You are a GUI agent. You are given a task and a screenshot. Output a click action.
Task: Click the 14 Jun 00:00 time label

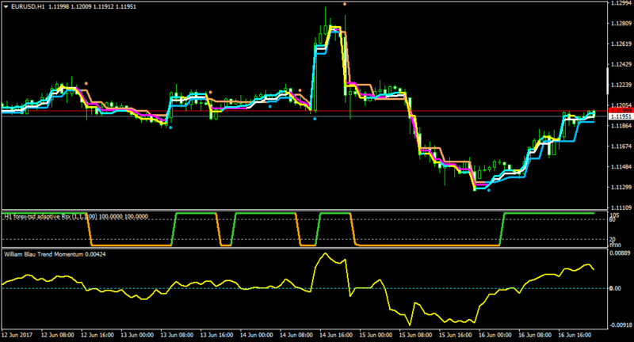pyautogui.click(x=256, y=335)
